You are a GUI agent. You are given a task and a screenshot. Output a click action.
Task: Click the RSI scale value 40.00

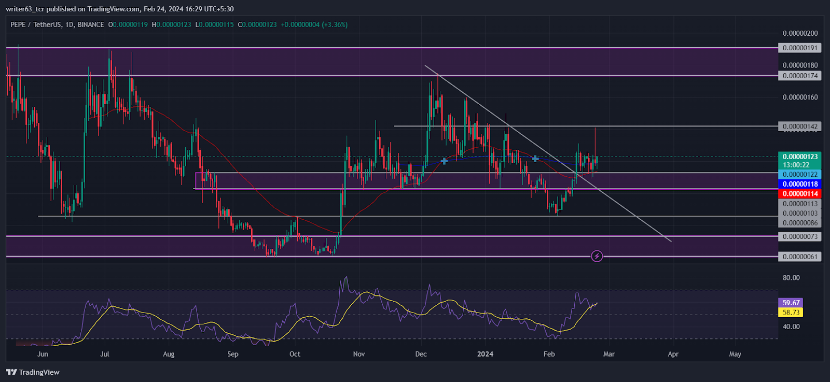pos(791,327)
